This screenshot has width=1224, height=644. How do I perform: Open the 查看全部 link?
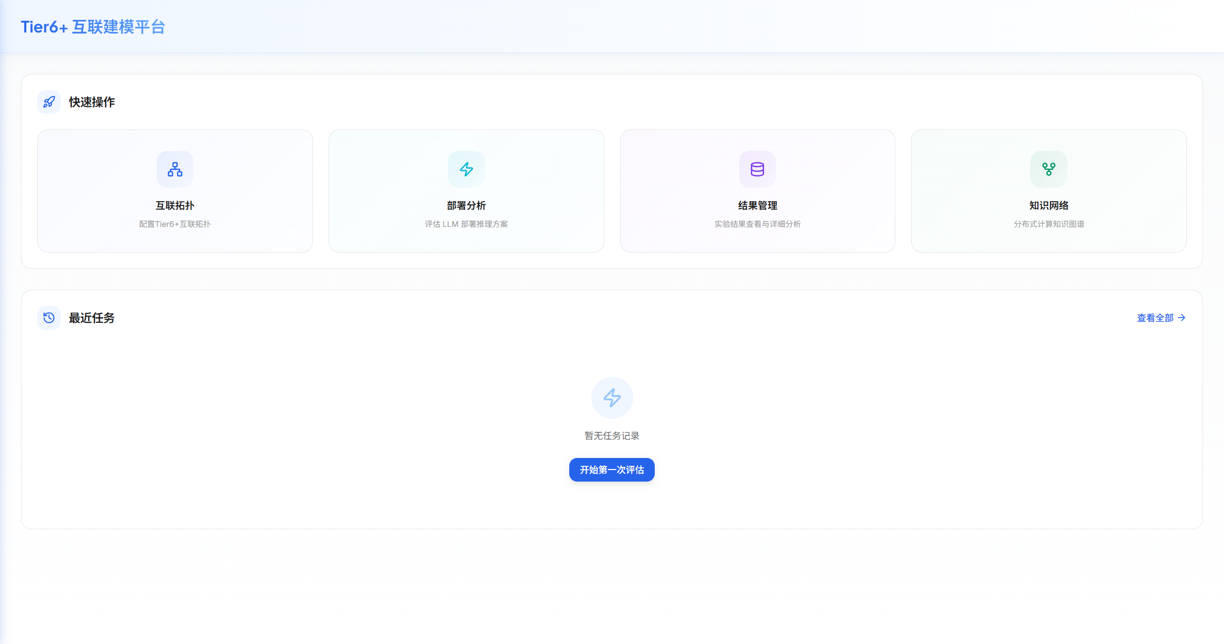1155,318
